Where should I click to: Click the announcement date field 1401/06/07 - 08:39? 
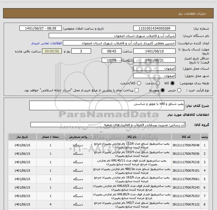click(41, 28)
